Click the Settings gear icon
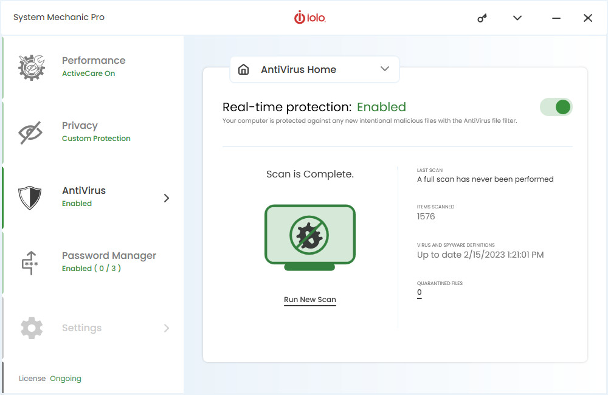 pyautogui.click(x=32, y=328)
